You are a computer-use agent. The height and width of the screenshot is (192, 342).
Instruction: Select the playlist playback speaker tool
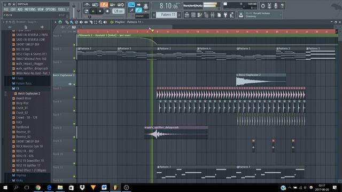pos(105,22)
